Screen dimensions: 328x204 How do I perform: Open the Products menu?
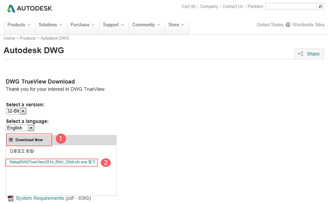click(19, 25)
